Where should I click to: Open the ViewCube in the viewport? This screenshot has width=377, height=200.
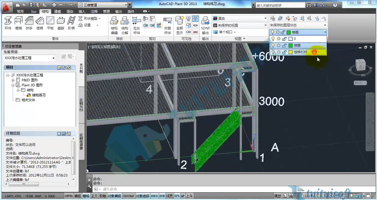coord(360,65)
